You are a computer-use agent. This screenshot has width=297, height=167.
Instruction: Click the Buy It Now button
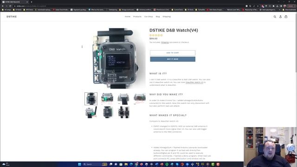[x=173, y=59]
